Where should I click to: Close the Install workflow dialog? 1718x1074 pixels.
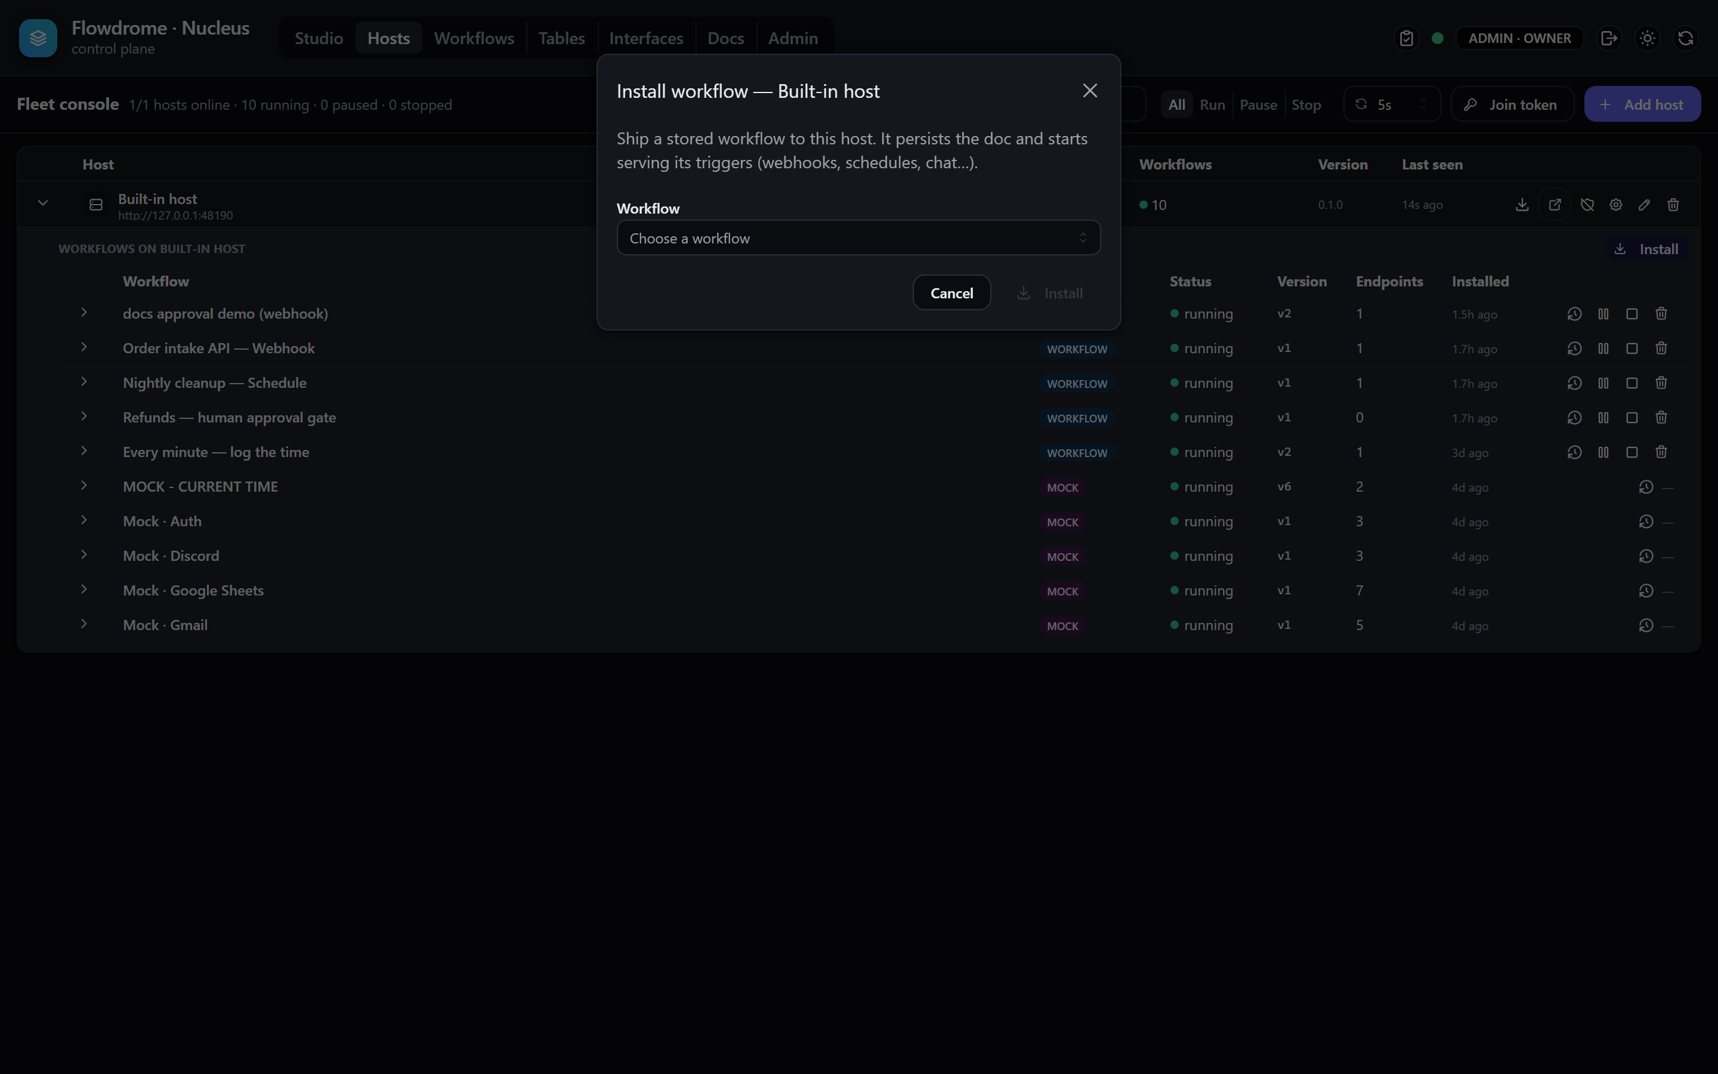point(1090,91)
